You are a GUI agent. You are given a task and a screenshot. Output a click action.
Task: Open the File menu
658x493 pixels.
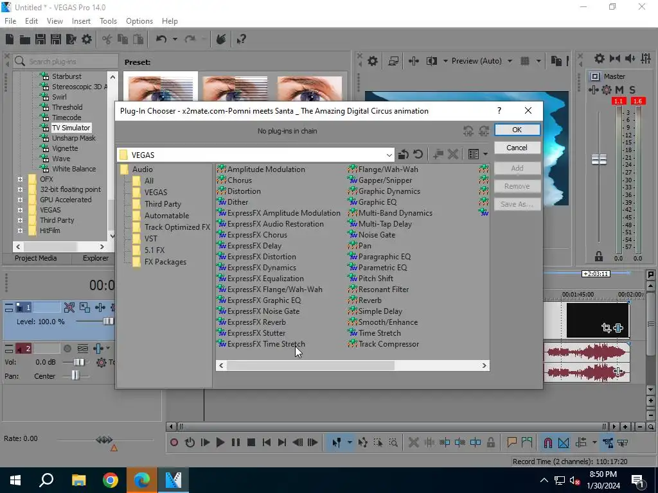(x=10, y=21)
